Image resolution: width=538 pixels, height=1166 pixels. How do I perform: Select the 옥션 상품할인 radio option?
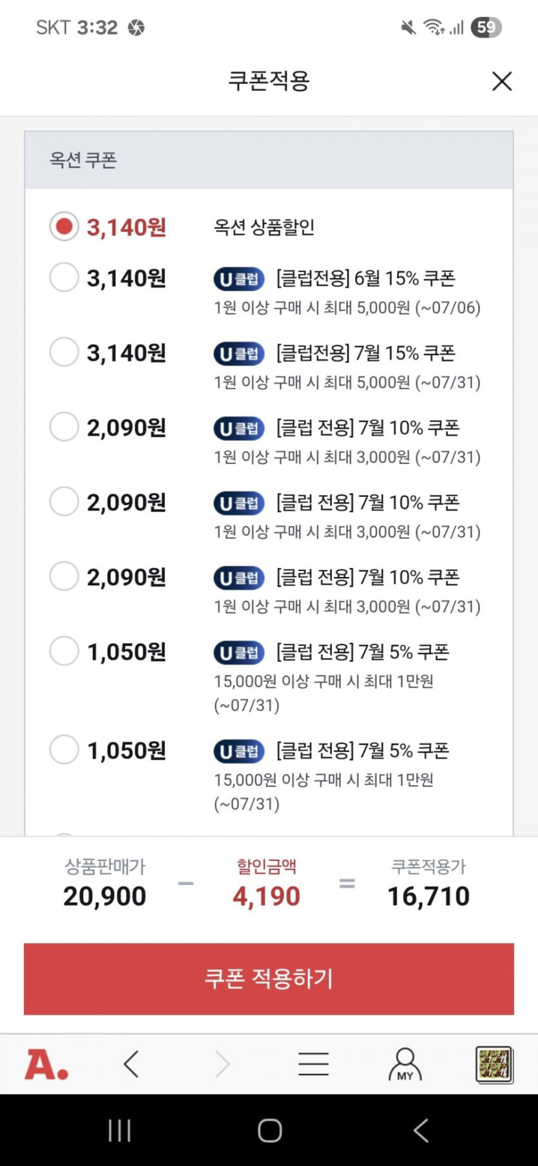click(64, 227)
